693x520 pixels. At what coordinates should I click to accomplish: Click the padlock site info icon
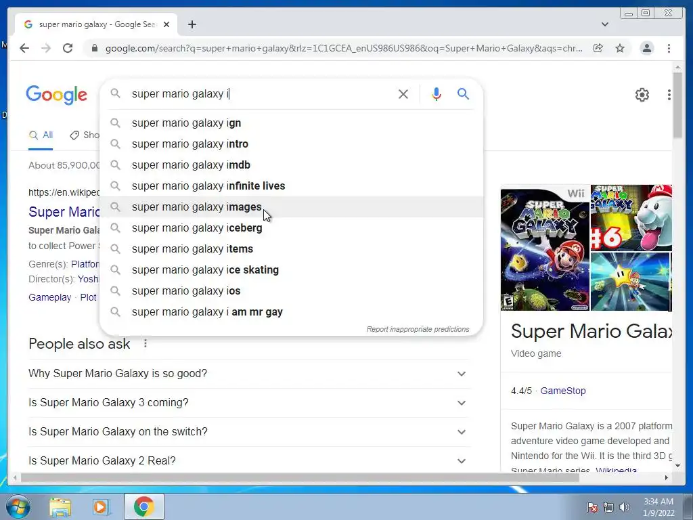click(x=94, y=48)
